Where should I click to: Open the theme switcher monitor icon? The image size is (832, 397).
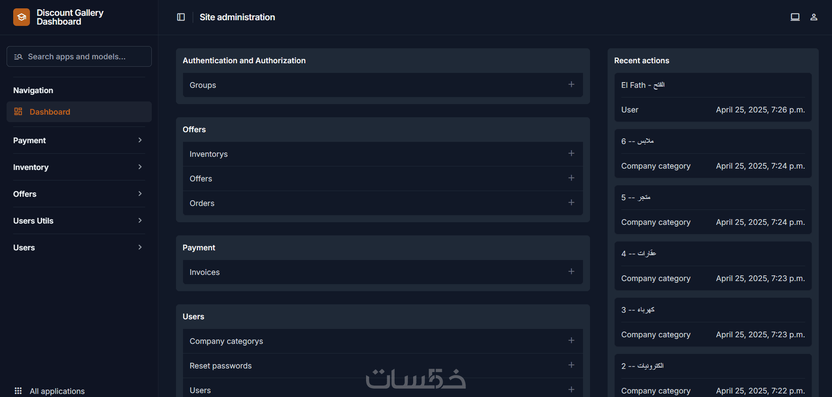click(795, 17)
